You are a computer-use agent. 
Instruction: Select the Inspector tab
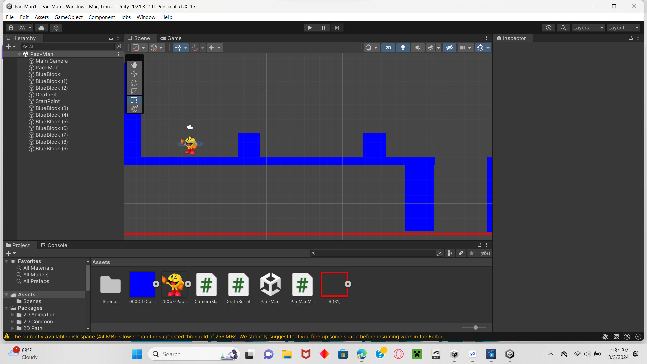(x=512, y=38)
